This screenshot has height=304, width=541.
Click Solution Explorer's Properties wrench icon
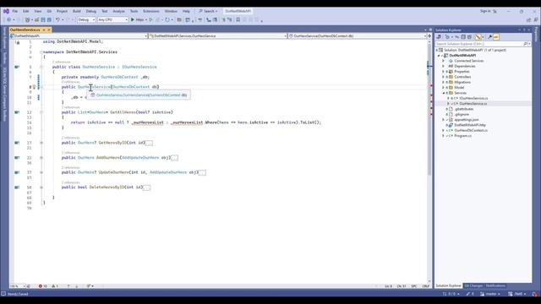(x=489, y=37)
